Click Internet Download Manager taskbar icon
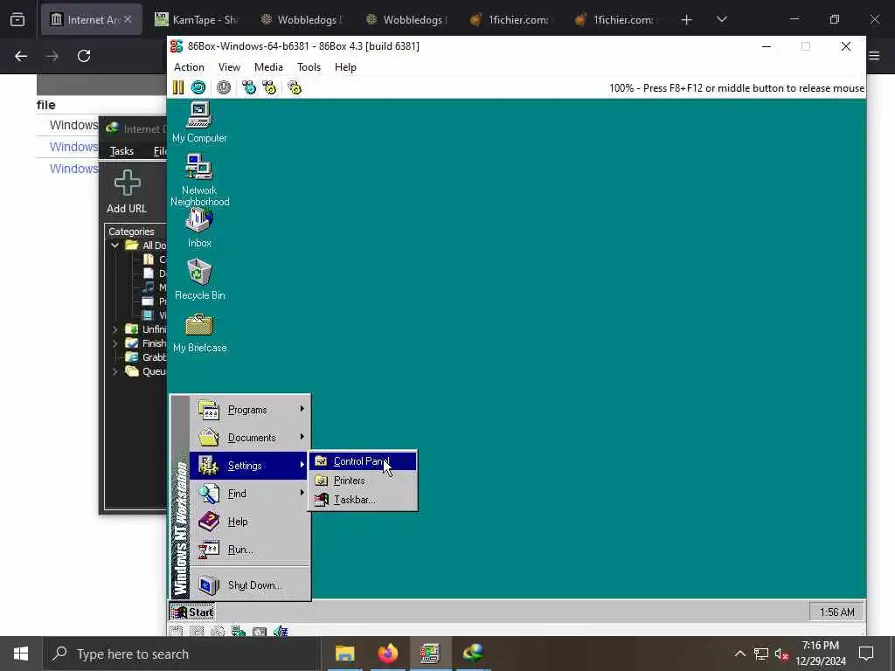Image resolution: width=895 pixels, height=671 pixels. pyautogui.click(x=473, y=654)
